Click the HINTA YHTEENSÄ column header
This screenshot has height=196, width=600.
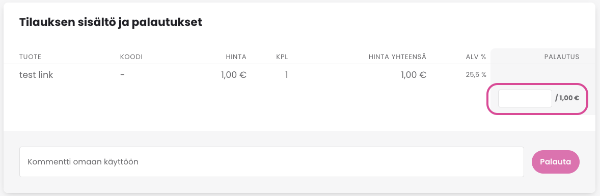click(x=397, y=57)
